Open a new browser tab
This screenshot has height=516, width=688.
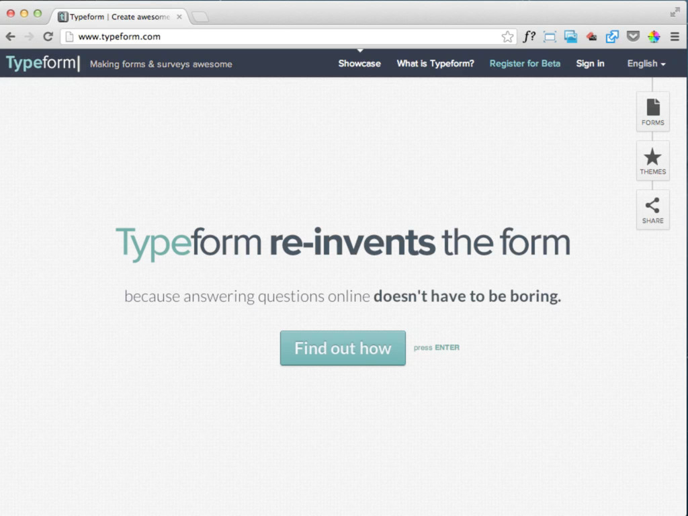coord(200,17)
